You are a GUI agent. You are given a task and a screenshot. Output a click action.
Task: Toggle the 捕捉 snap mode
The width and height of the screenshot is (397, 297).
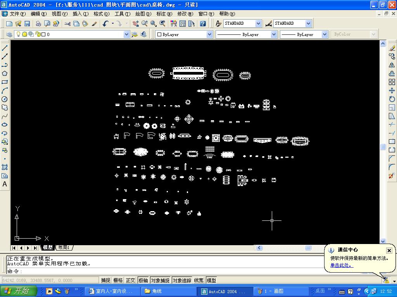(x=105, y=280)
